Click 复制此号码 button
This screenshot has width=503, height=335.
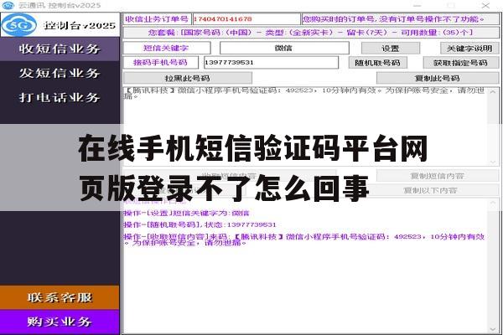[x=438, y=78]
